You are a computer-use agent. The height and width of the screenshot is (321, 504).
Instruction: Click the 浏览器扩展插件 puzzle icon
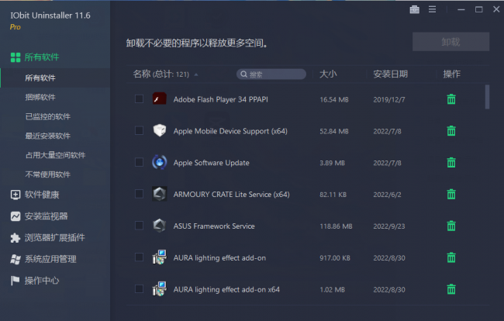[16, 238]
